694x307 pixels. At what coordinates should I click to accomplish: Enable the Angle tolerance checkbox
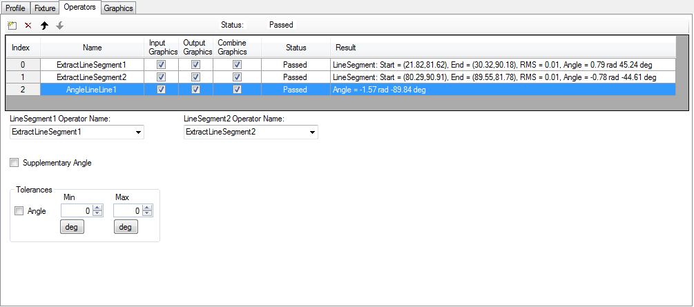(19, 211)
